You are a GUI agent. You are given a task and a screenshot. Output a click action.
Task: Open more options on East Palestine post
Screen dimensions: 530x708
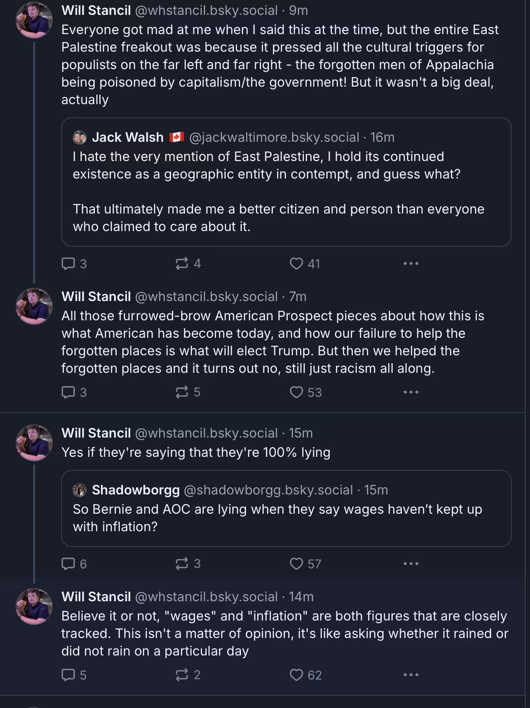pyautogui.click(x=411, y=263)
